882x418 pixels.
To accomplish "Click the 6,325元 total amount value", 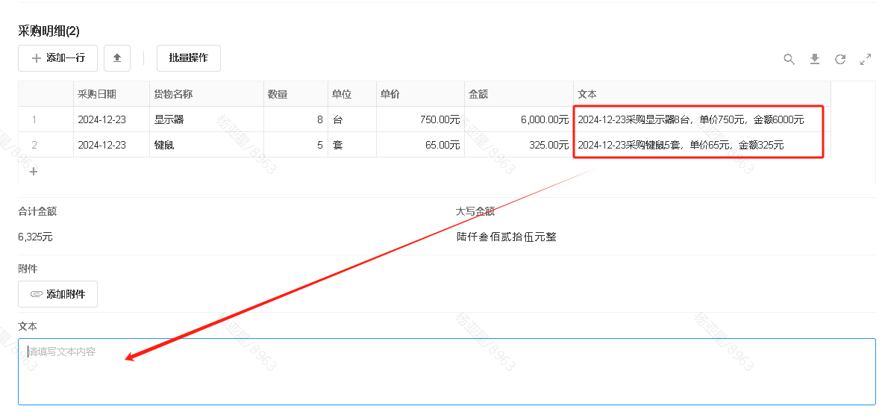I will 35,237.
